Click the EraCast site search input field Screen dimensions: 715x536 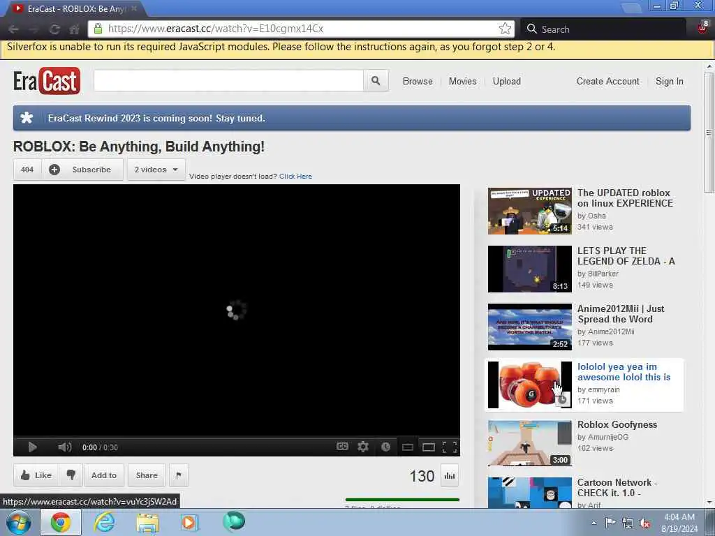point(228,81)
